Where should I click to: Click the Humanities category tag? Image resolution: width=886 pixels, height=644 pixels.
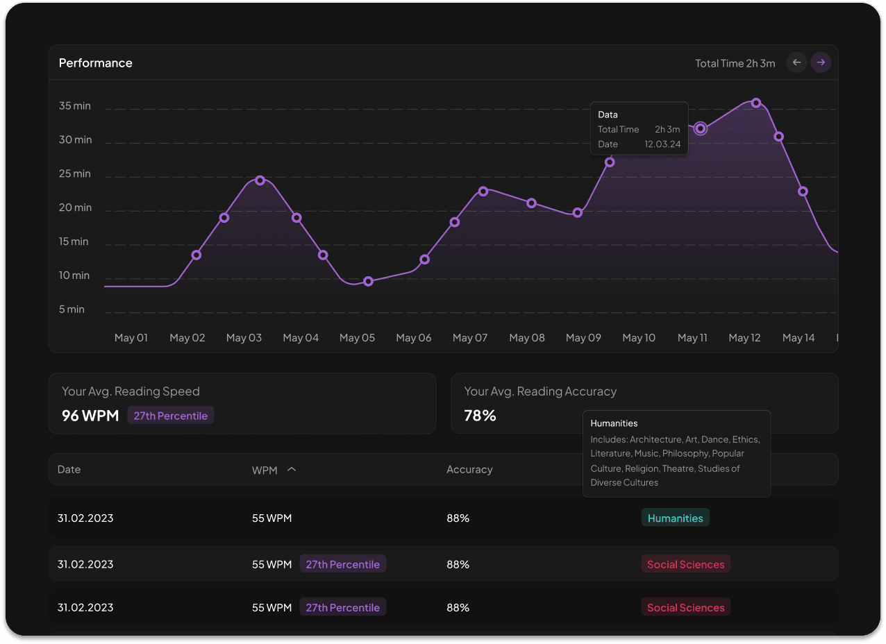click(x=676, y=518)
